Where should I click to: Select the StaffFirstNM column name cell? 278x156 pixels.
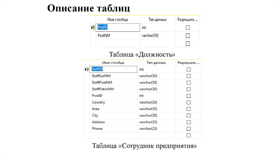point(113,83)
